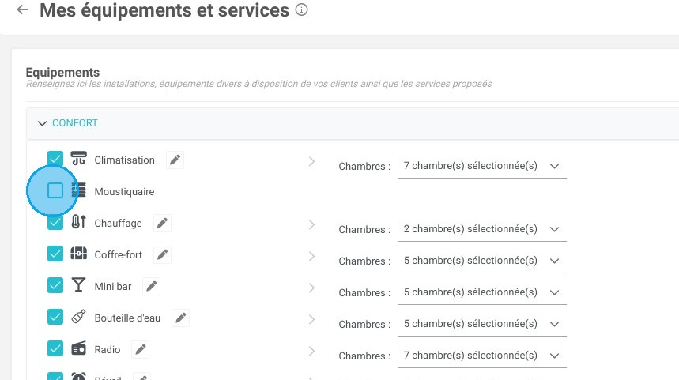679x380 pixels.
Task: Uncheck the Mini bar checkbox
Action: click(55, 285)
